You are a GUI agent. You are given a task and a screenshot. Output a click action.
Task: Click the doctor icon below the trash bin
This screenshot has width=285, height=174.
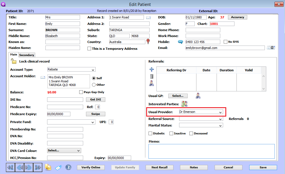[x=151, y=83]
